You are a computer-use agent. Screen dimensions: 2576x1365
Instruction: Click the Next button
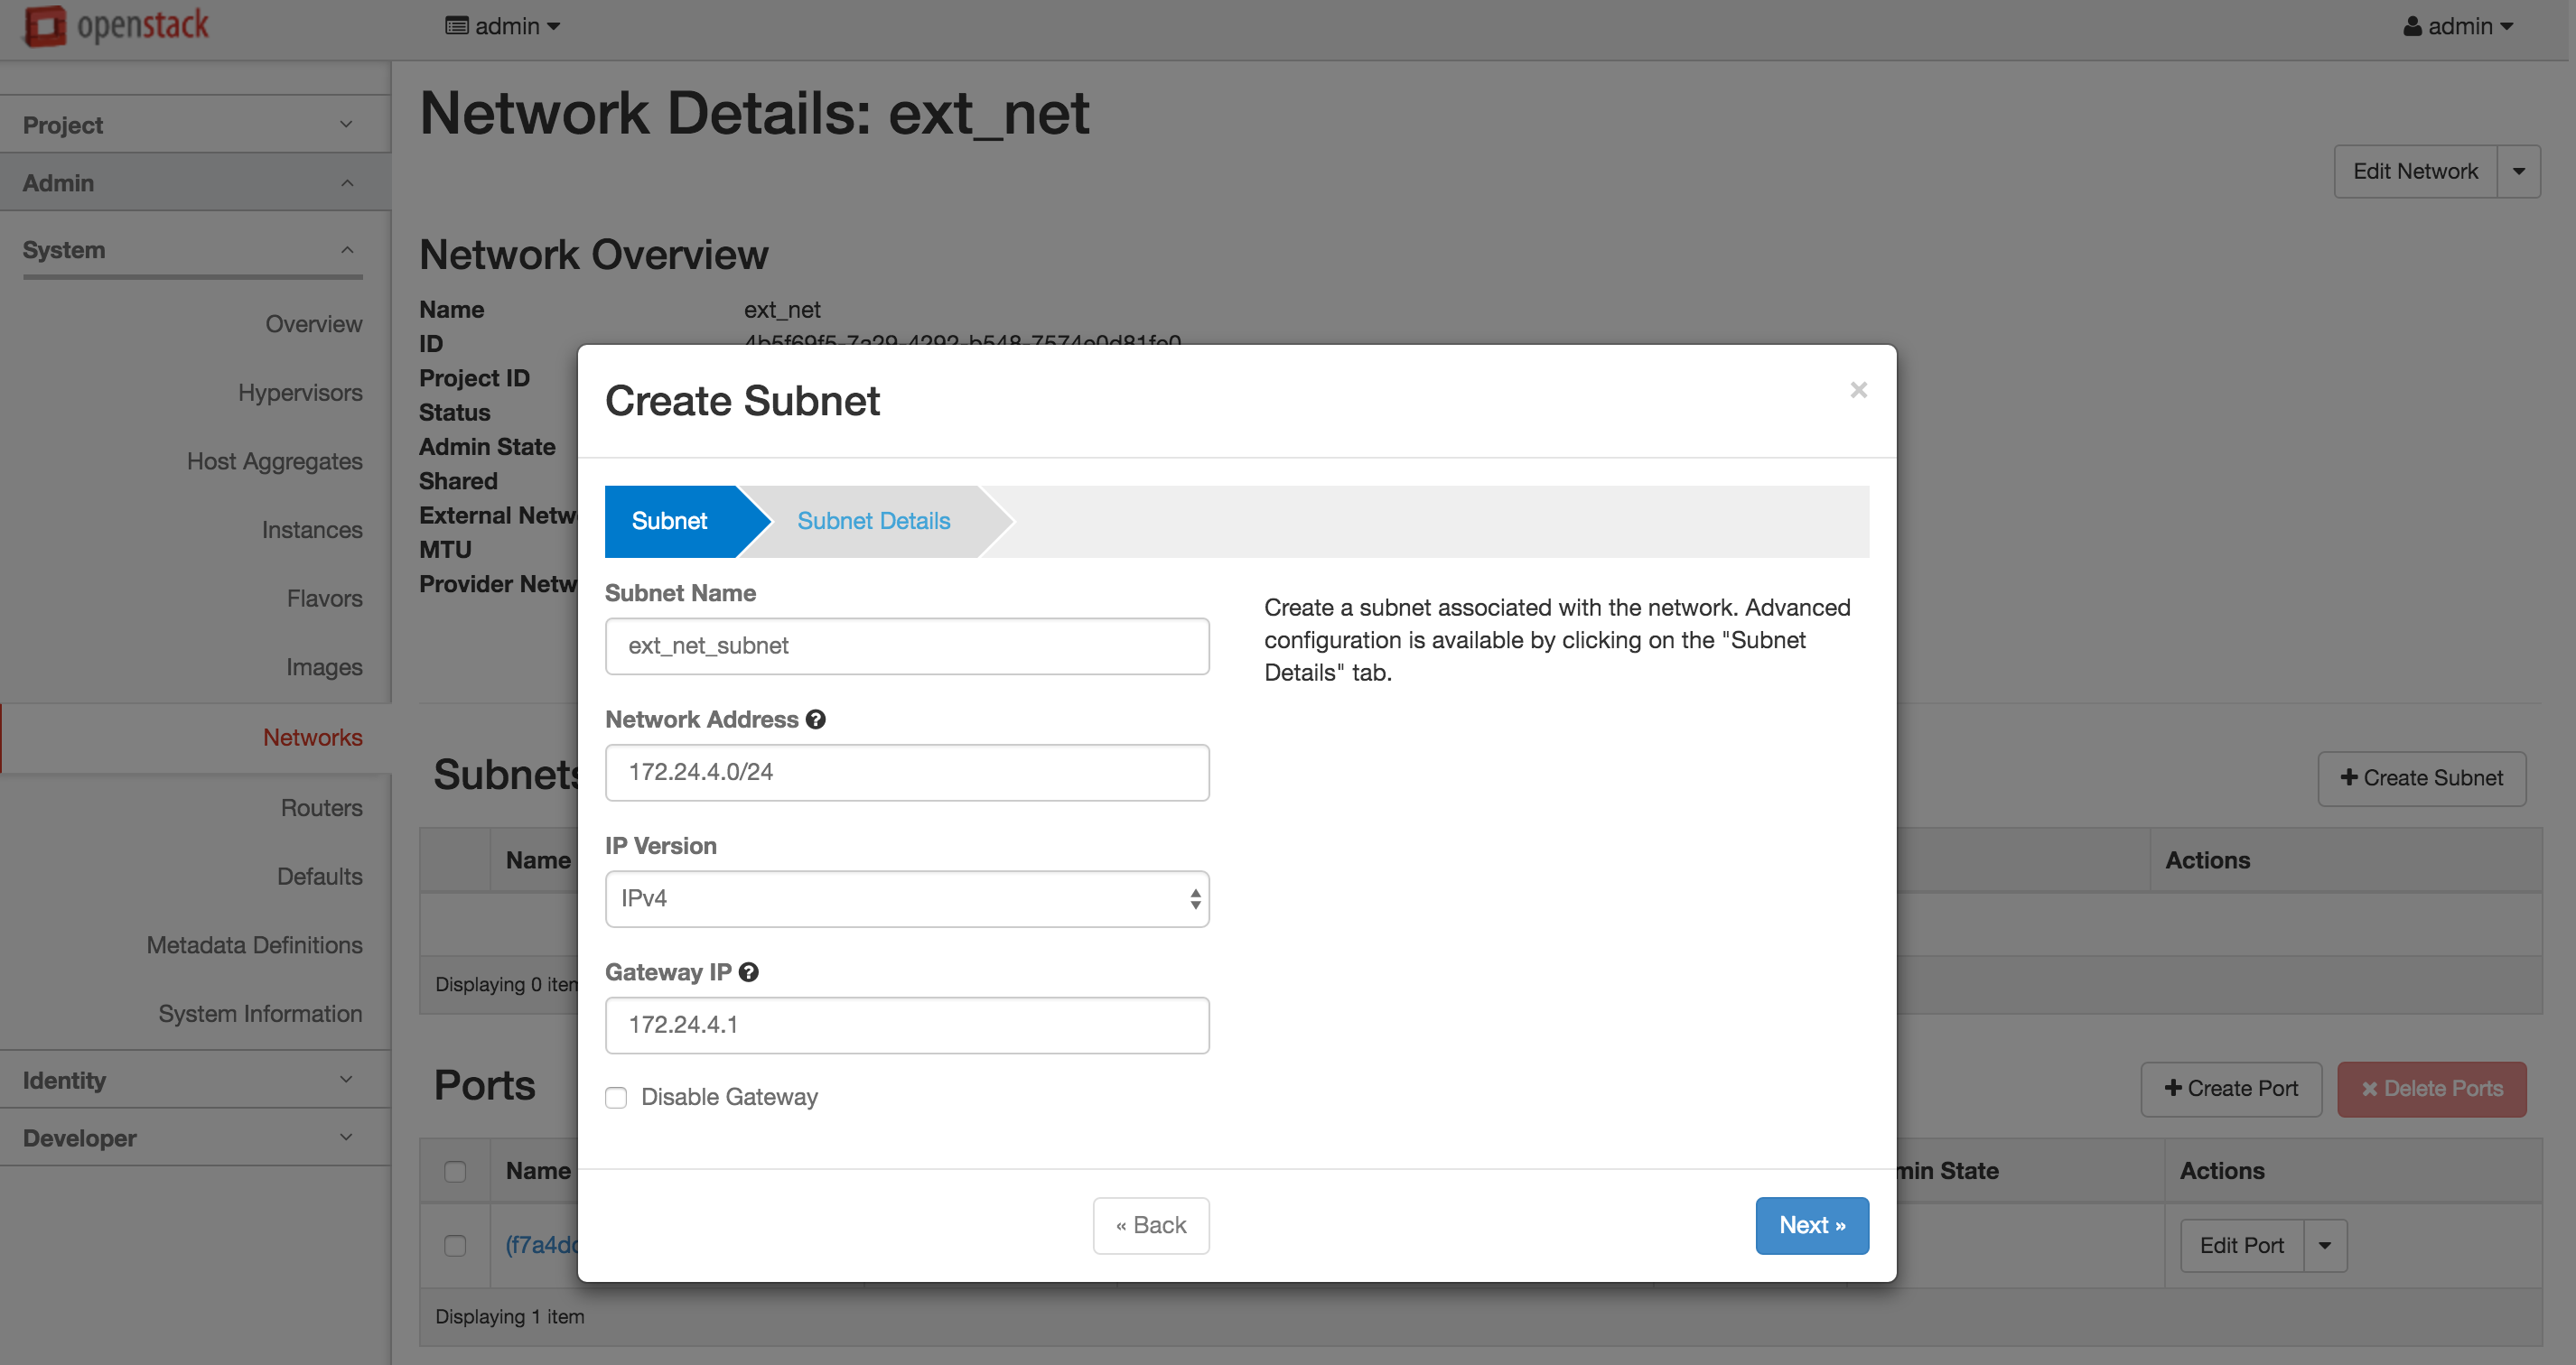point(1811,1225)
